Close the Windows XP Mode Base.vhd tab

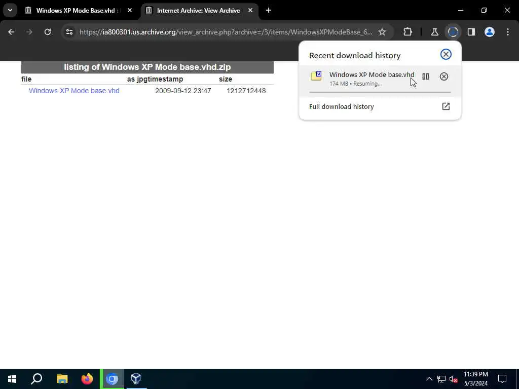[130, 10]
